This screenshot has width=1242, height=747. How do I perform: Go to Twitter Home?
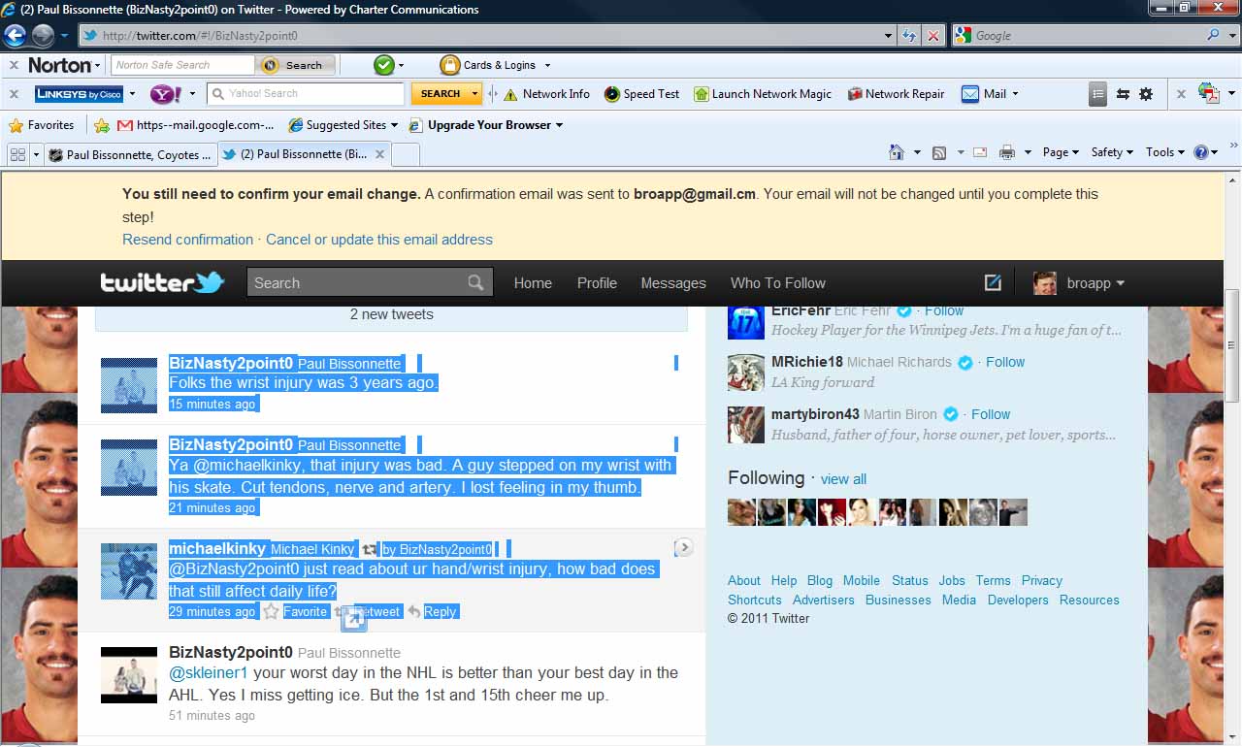(x=533, y=283)
